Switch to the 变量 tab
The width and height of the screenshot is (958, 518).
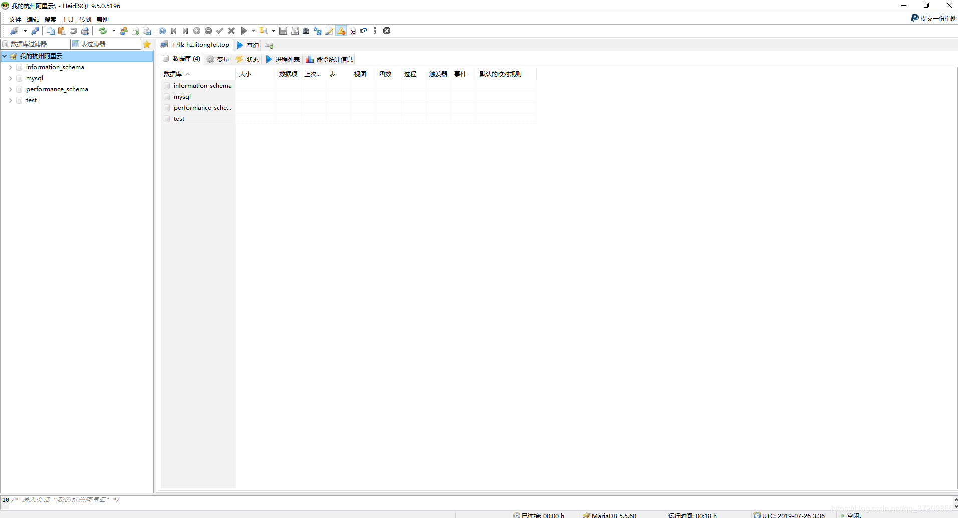[x=218, y=59]
